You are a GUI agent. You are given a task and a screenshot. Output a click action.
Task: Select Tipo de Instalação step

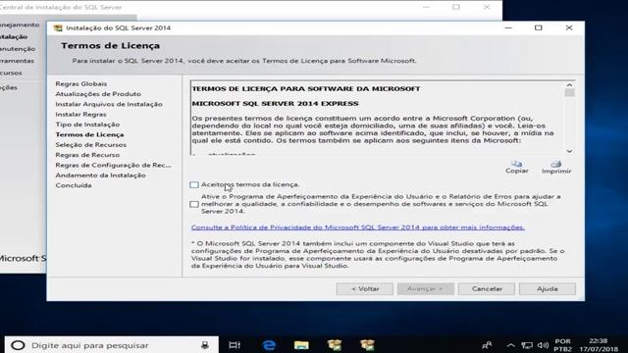click(x=87, y=125)
